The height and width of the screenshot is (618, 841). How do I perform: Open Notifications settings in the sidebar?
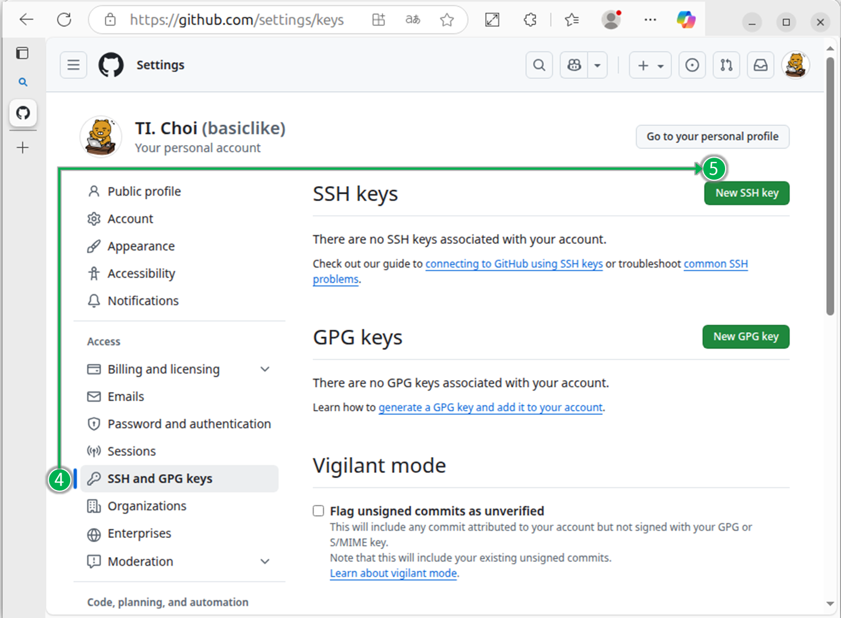(179, 300)
